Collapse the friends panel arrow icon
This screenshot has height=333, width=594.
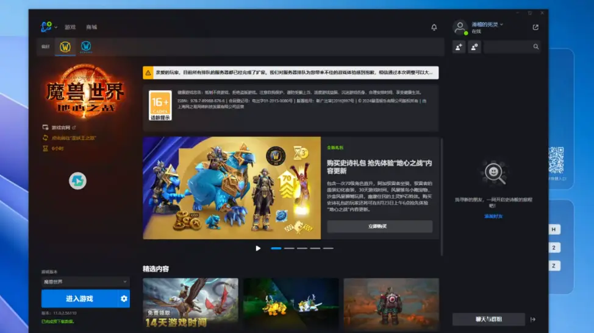(x=533, y=320)
